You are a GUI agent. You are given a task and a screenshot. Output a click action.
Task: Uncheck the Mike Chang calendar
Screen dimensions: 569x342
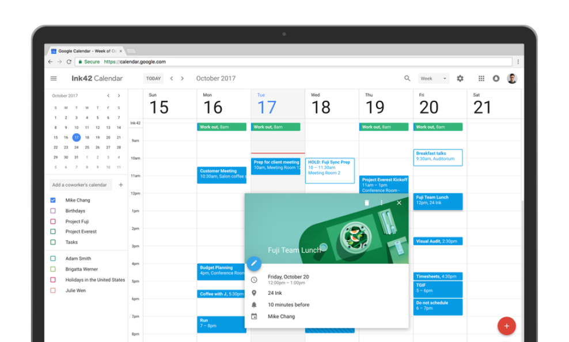[53, 200]
